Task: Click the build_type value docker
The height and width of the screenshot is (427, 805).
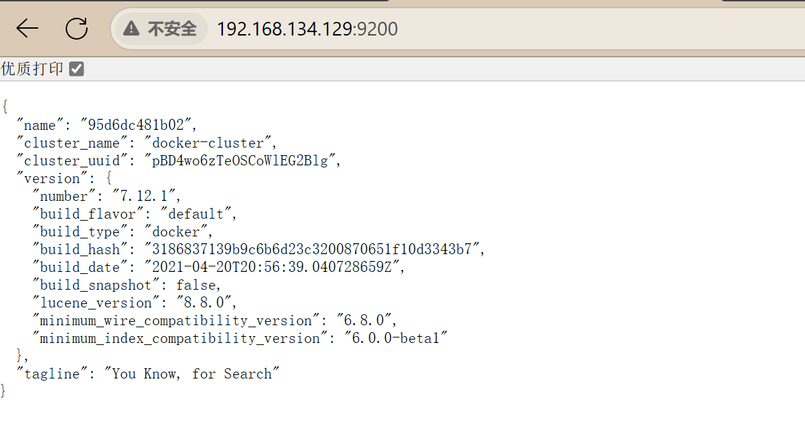Action: coord(176,232)
